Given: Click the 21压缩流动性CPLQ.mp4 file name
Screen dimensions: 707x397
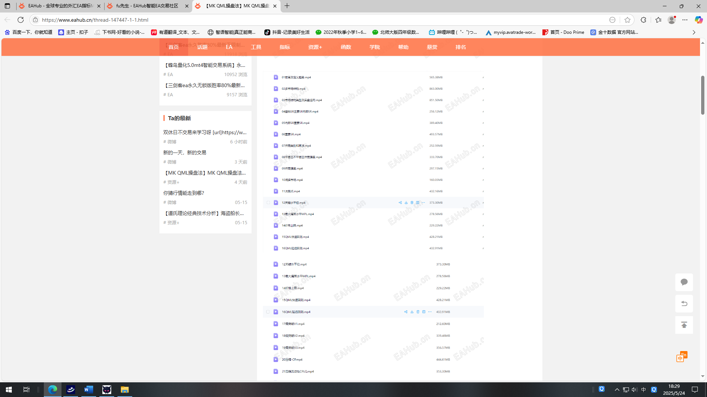Looking at the screenshot, I should coord(298,372).
